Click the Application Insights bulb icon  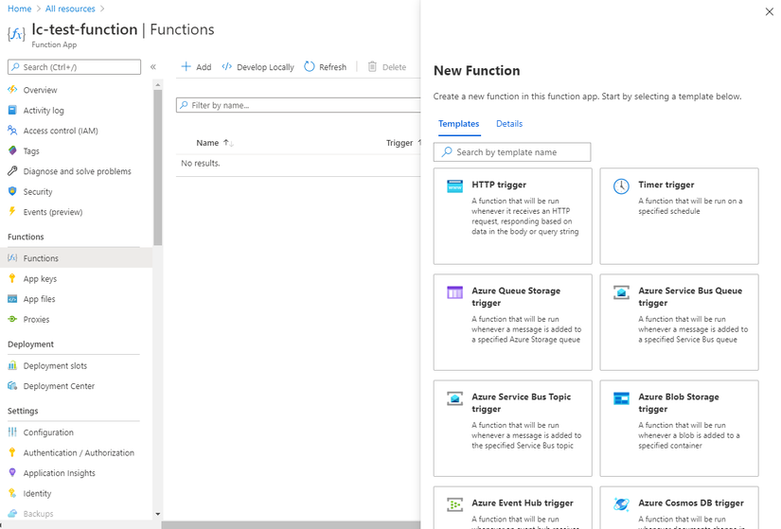(12, 473)
